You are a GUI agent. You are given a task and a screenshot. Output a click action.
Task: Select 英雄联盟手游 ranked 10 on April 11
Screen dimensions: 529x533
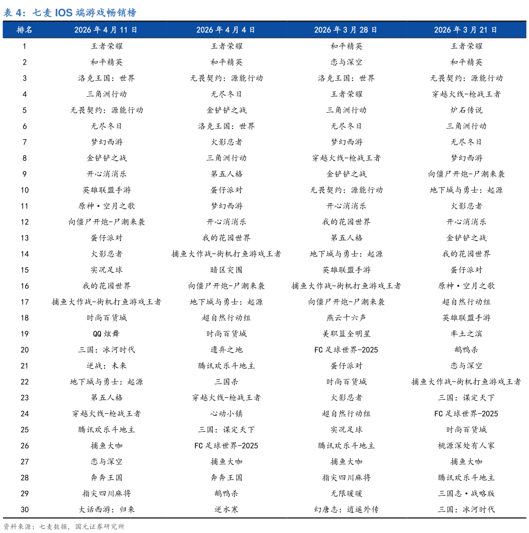(106, 190)
